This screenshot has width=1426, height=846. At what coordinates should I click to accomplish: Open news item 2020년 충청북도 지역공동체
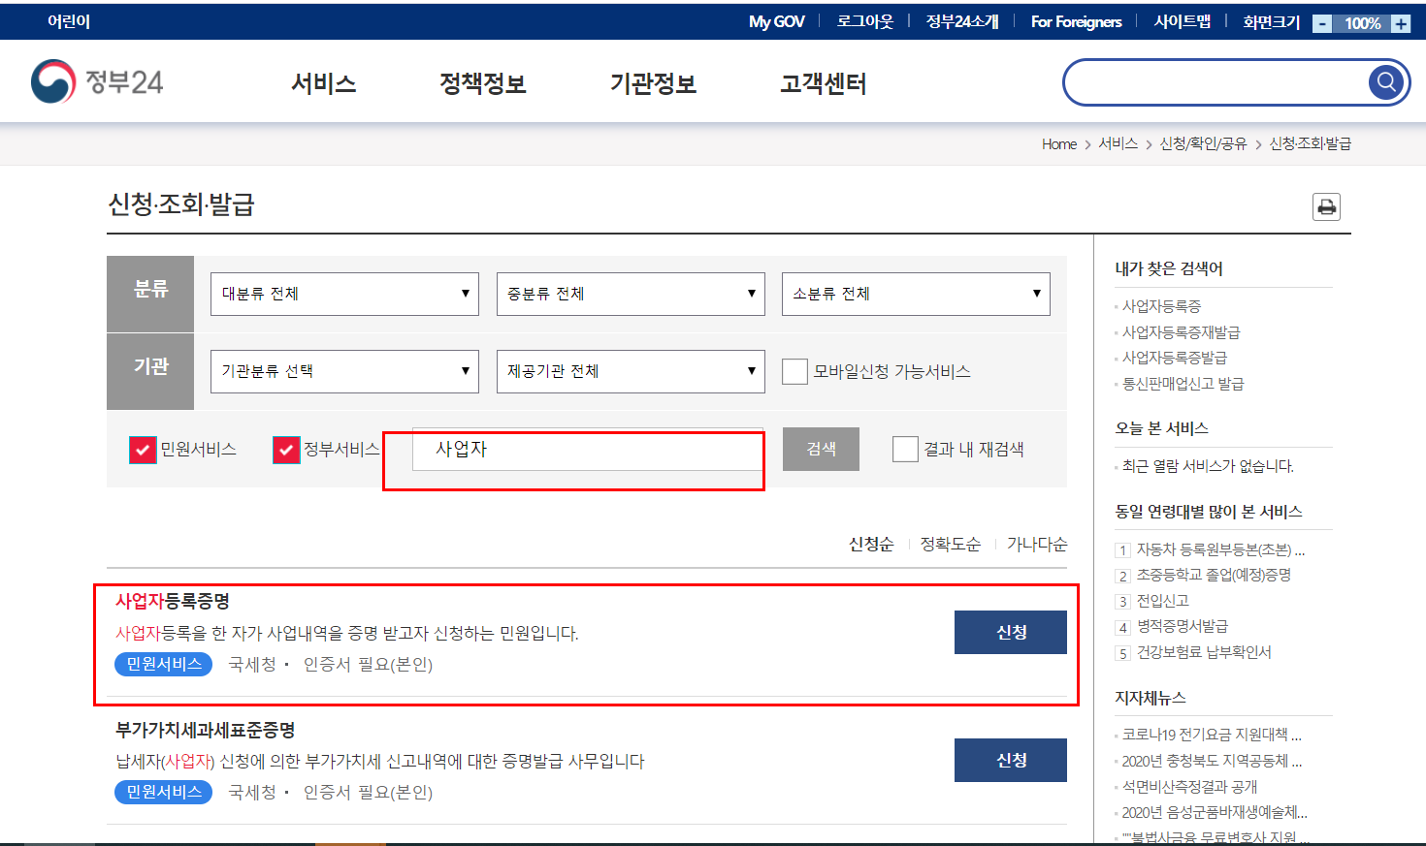click(1212, 761)
